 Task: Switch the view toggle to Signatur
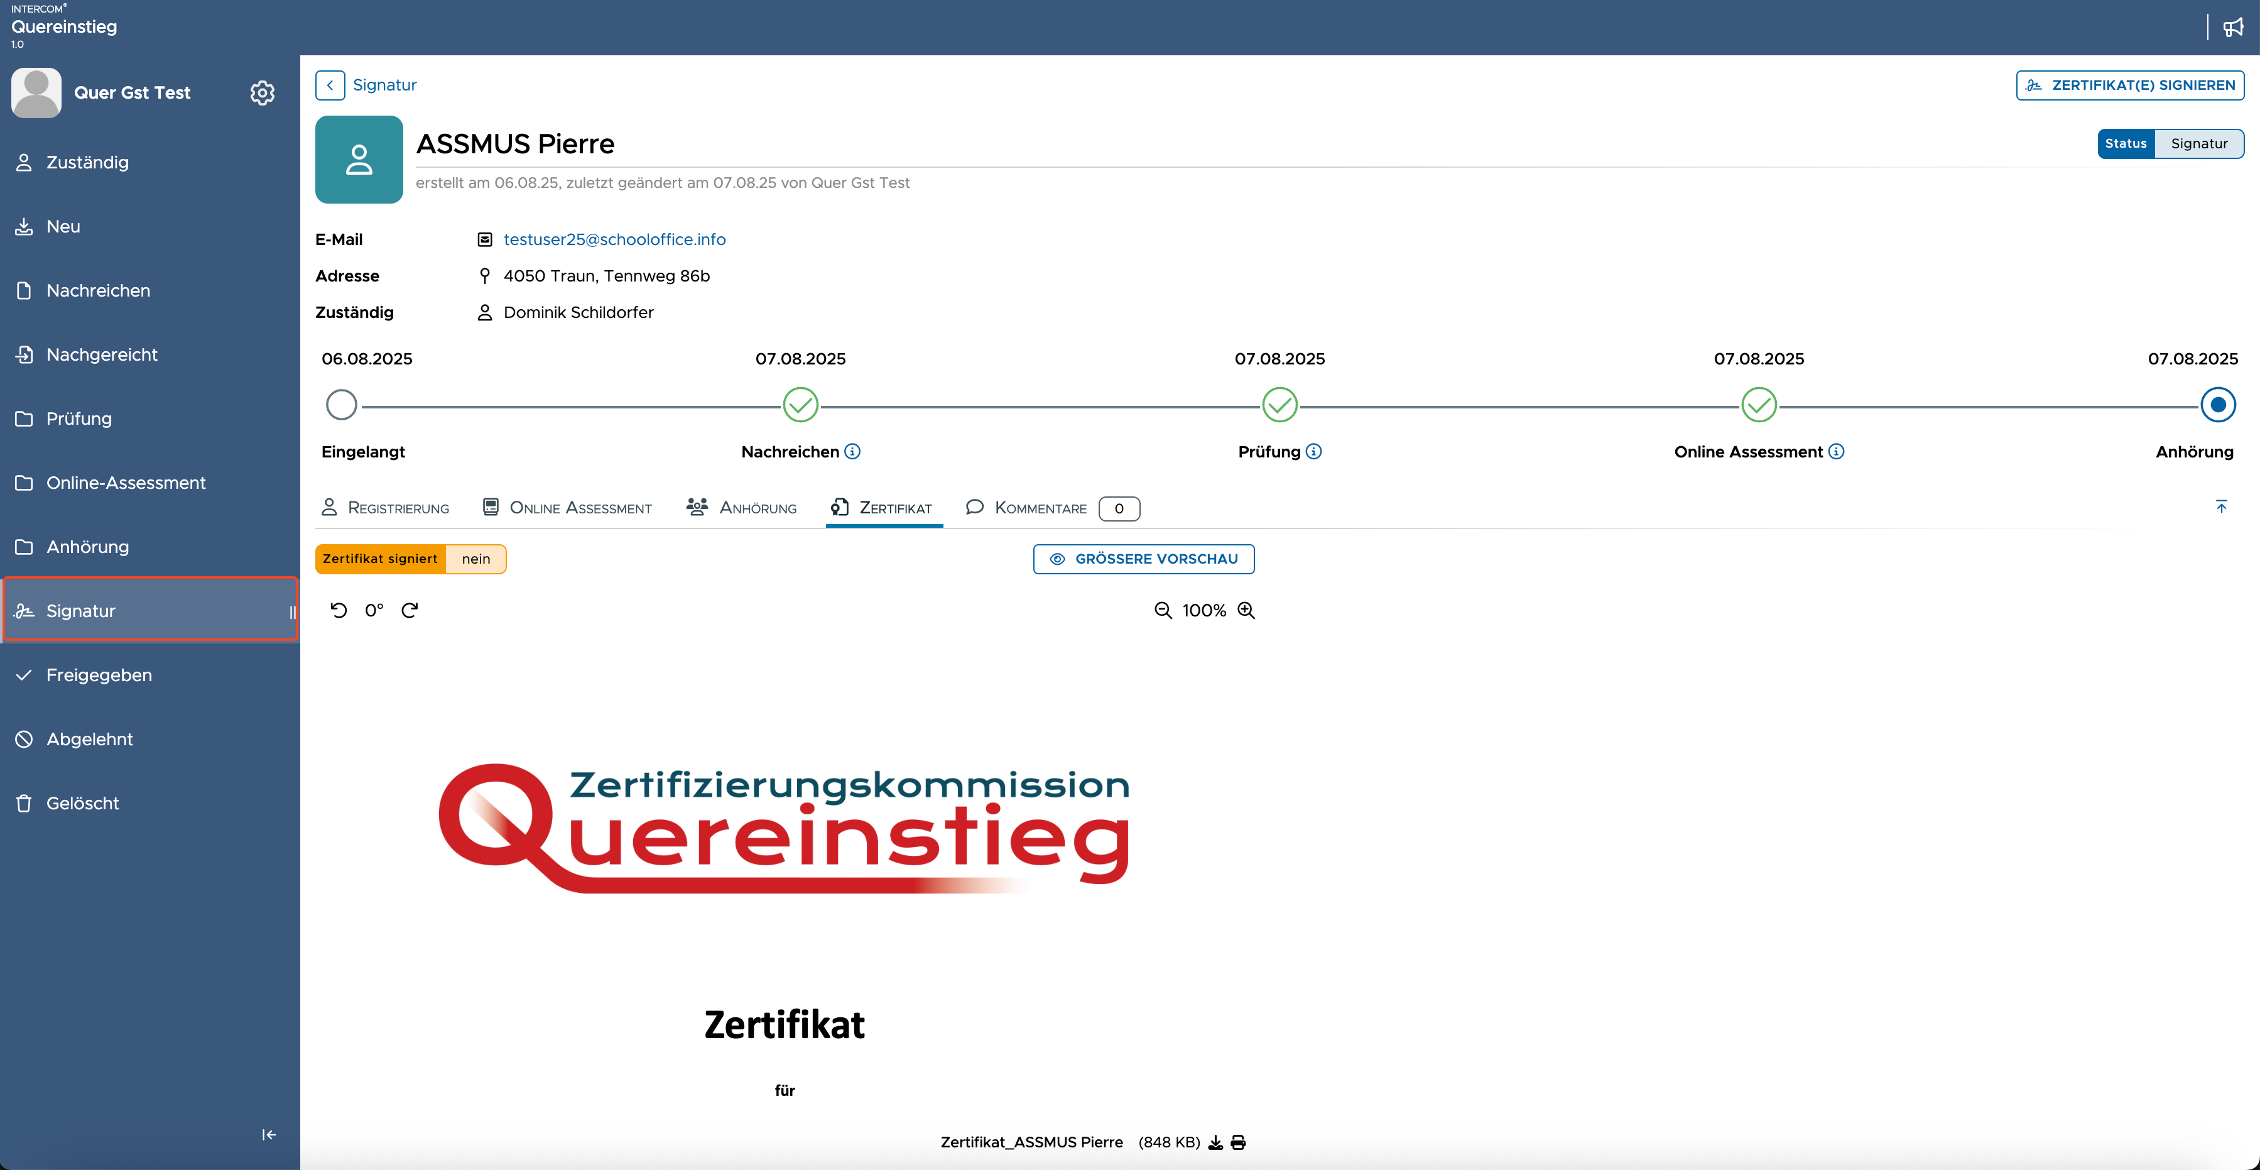pos(2198,143)
